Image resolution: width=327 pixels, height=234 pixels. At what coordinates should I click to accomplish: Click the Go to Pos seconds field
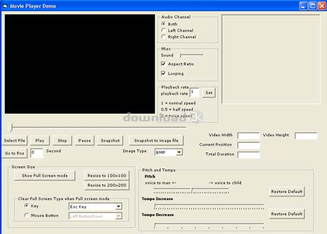(37, 153)
